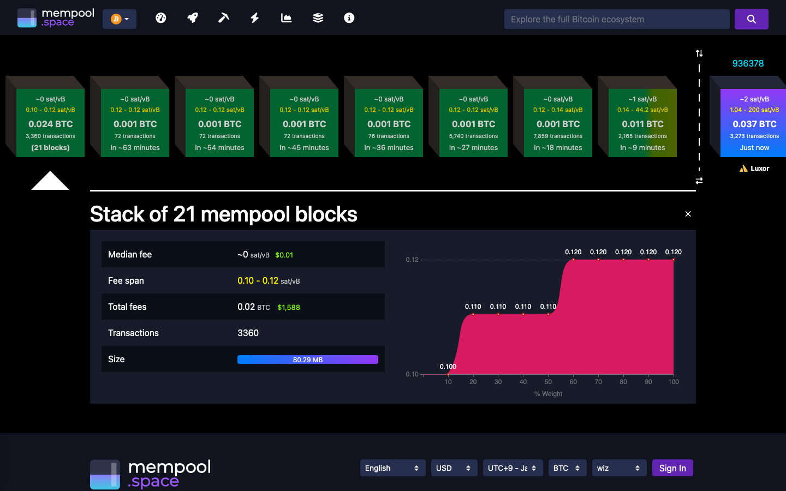Click the stacked layers icon
Viewport: 786px width, 491px height.
pos(317,18)
